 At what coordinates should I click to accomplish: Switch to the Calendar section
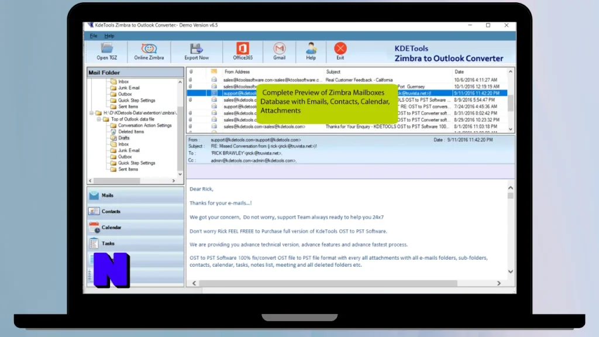pyautogui.click(x=135, y=228)
